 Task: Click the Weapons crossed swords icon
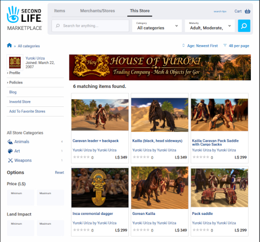pos(10,161)
